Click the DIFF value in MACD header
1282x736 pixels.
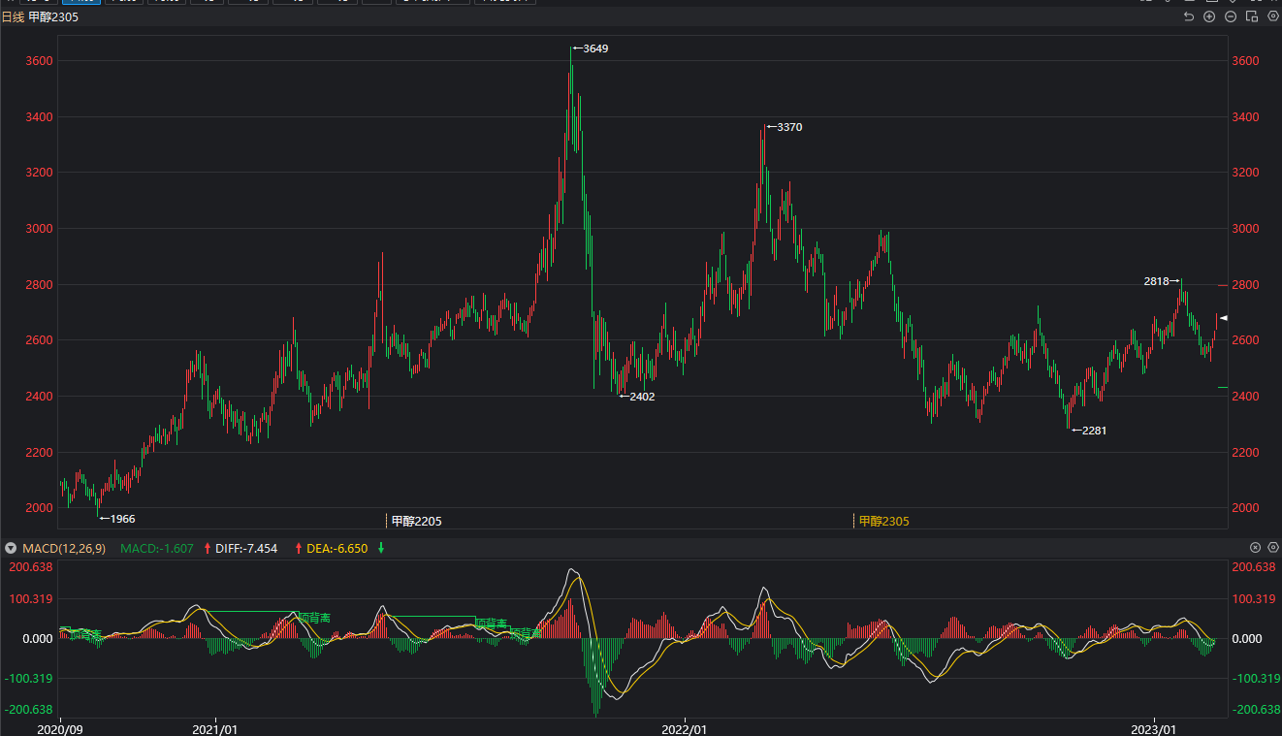pyautogui.click(x=245, y=549)
